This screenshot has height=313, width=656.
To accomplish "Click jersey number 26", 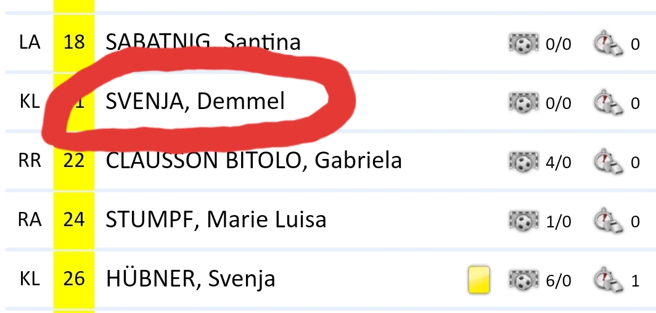I will [x=74, y=280].
